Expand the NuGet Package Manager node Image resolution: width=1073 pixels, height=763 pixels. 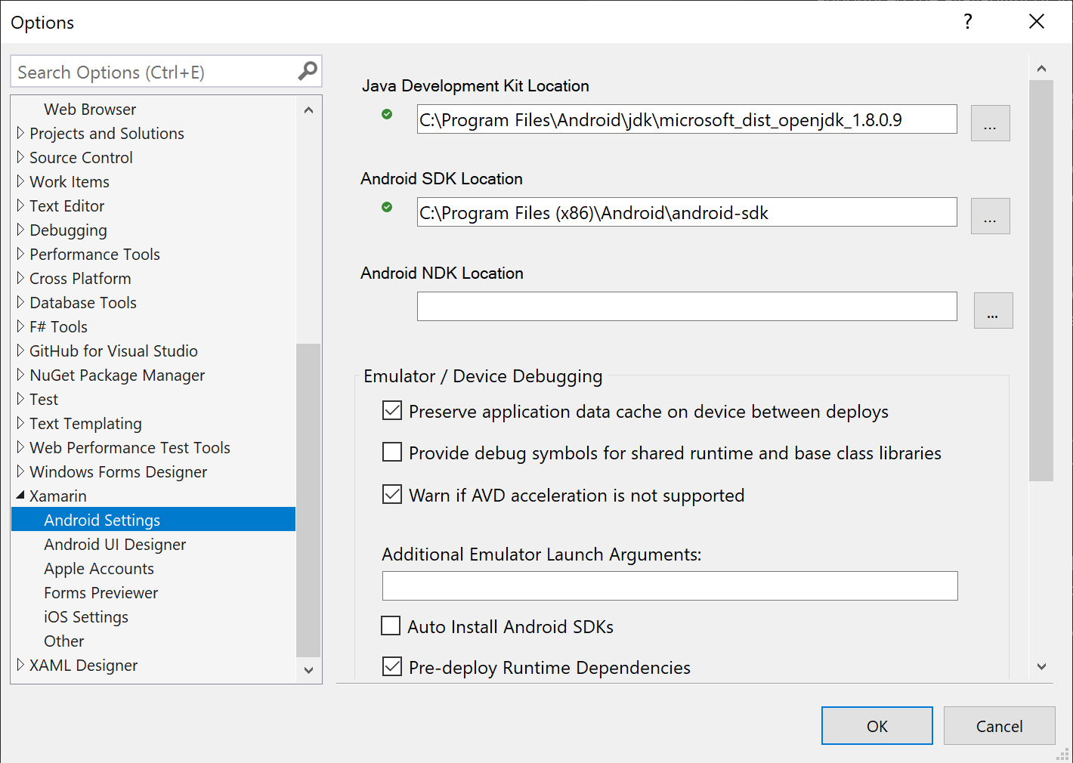(20, 375)
